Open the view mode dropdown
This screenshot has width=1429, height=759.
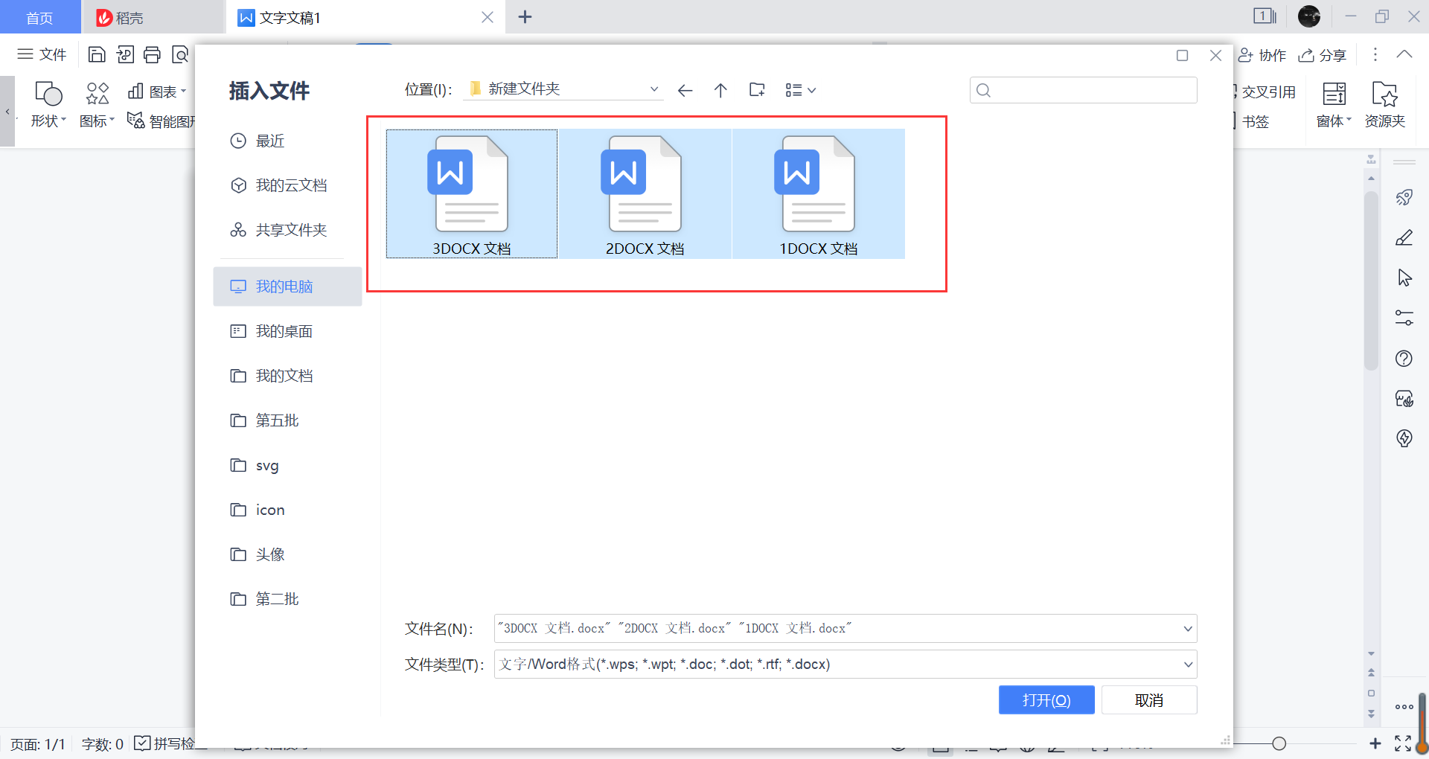point(801,90)
